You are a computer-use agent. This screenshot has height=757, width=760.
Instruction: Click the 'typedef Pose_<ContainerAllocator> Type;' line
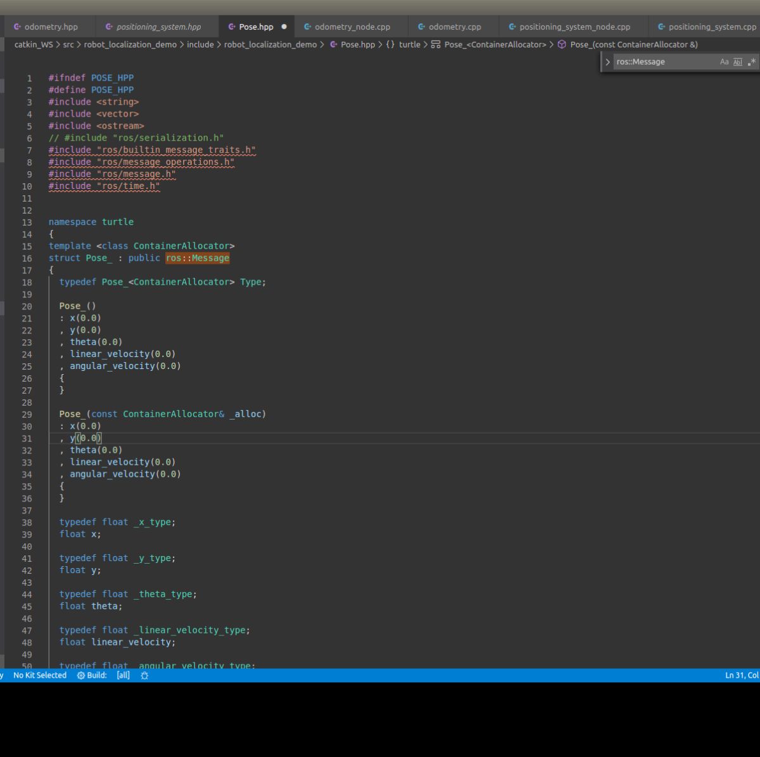[x=163, y=282]
